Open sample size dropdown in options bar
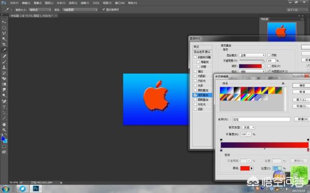 (40, 10)
